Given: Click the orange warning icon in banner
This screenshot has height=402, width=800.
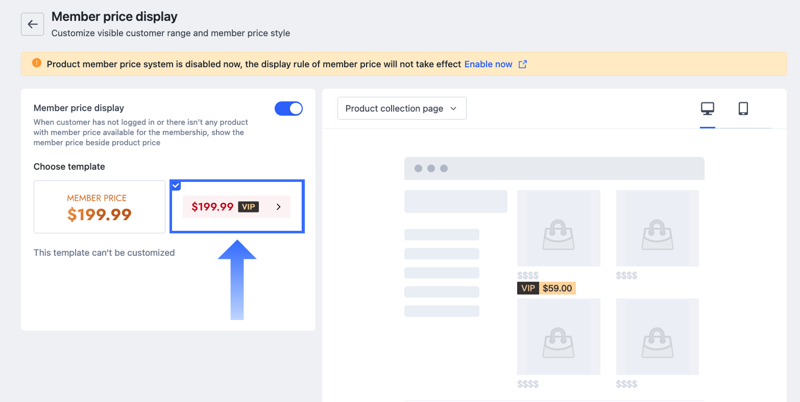Looking at the screenshot, I should click(36, 63).
